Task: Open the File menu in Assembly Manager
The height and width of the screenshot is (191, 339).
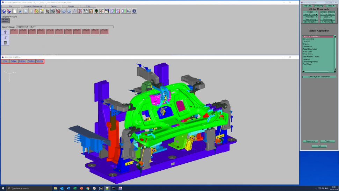Action: [x=11, y=6]
